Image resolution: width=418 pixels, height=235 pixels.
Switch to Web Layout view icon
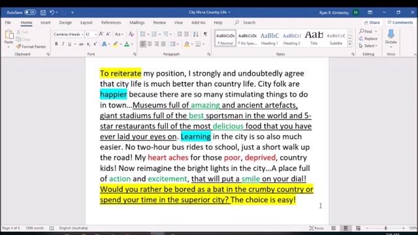tap(358, 228)
